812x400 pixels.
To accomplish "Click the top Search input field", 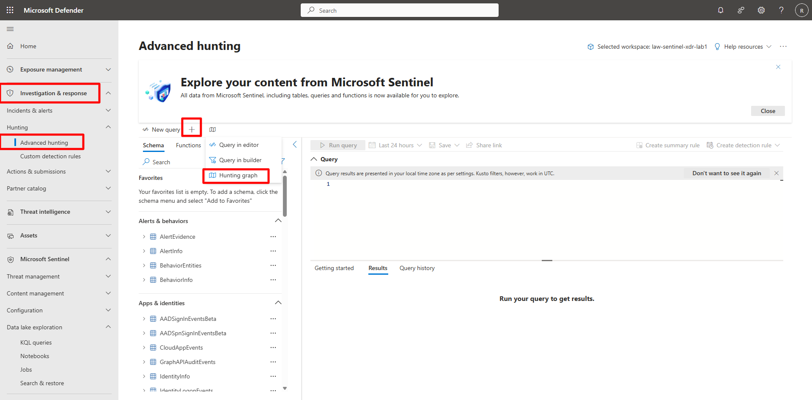I will click(x=400, y=10).
